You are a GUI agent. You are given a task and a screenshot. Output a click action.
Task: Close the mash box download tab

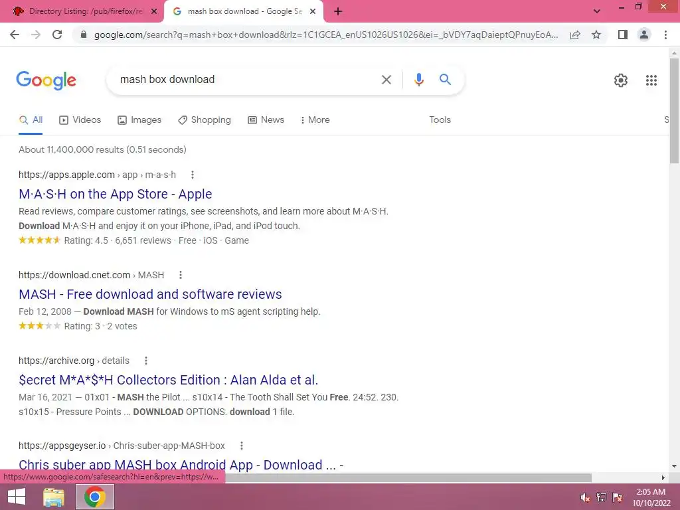[x=313, y=11]
